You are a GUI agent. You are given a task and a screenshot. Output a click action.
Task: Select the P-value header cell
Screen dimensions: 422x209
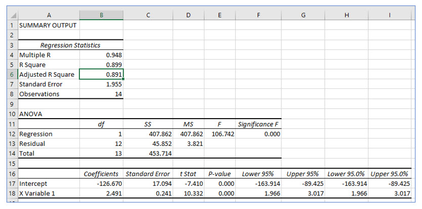pyautogui.click(x=220, y=174)
